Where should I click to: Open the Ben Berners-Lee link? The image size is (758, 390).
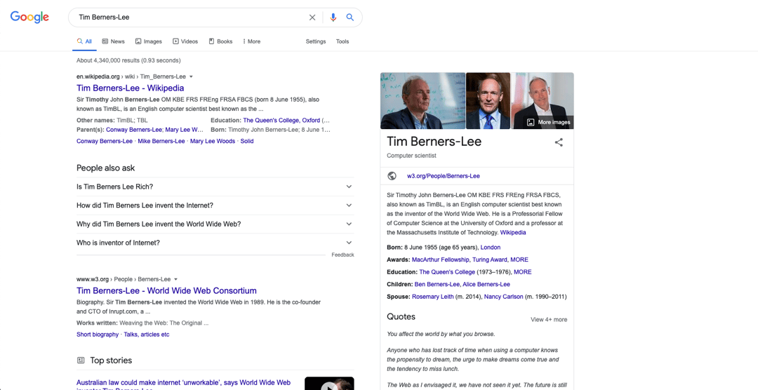click(437, 284)
